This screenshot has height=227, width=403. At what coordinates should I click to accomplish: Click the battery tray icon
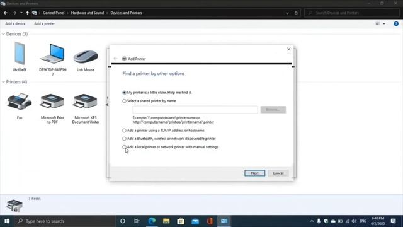(340, 221)
